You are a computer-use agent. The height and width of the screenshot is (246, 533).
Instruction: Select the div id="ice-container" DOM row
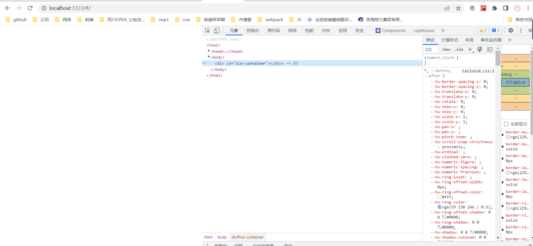click(312, 63)
